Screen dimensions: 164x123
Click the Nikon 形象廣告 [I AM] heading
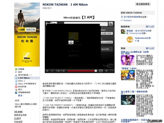79,17
